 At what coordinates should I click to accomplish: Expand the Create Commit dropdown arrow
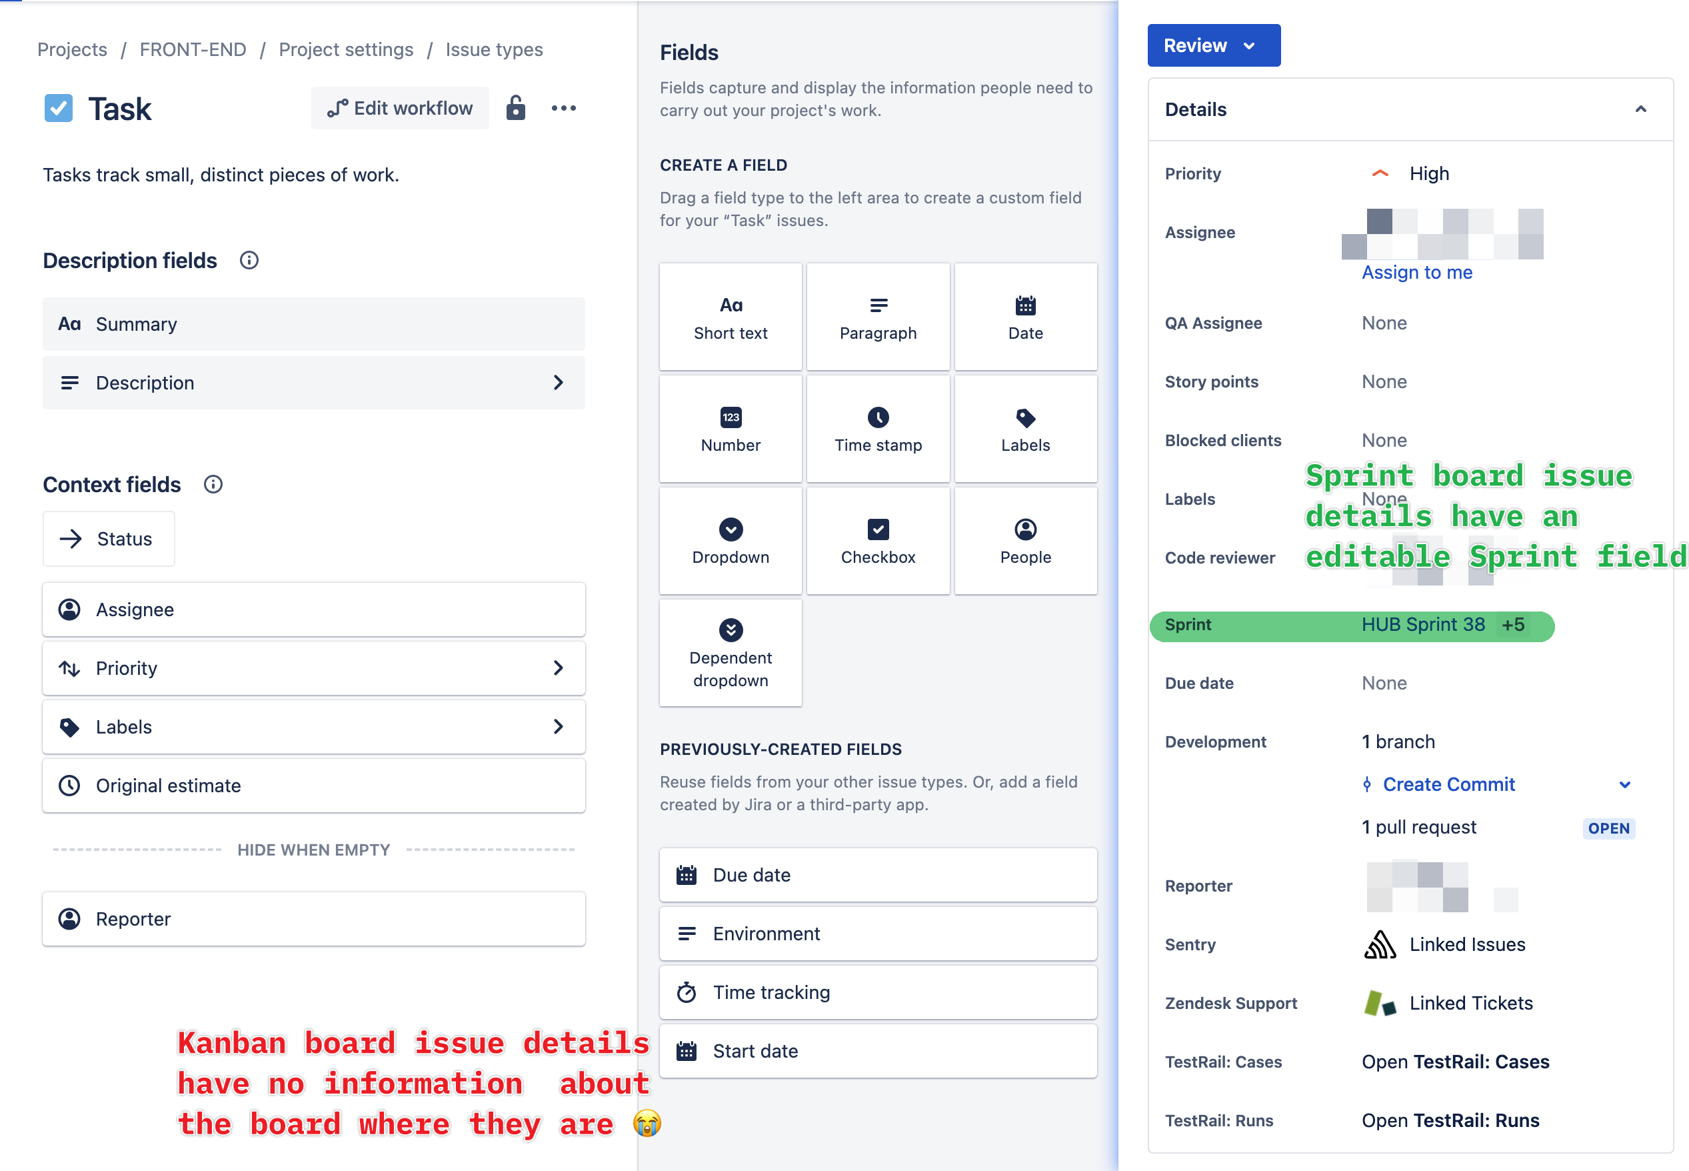1624,784
